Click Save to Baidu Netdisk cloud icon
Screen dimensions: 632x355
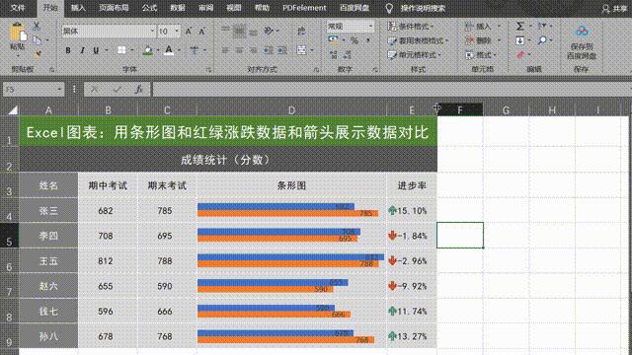point(582,31)
